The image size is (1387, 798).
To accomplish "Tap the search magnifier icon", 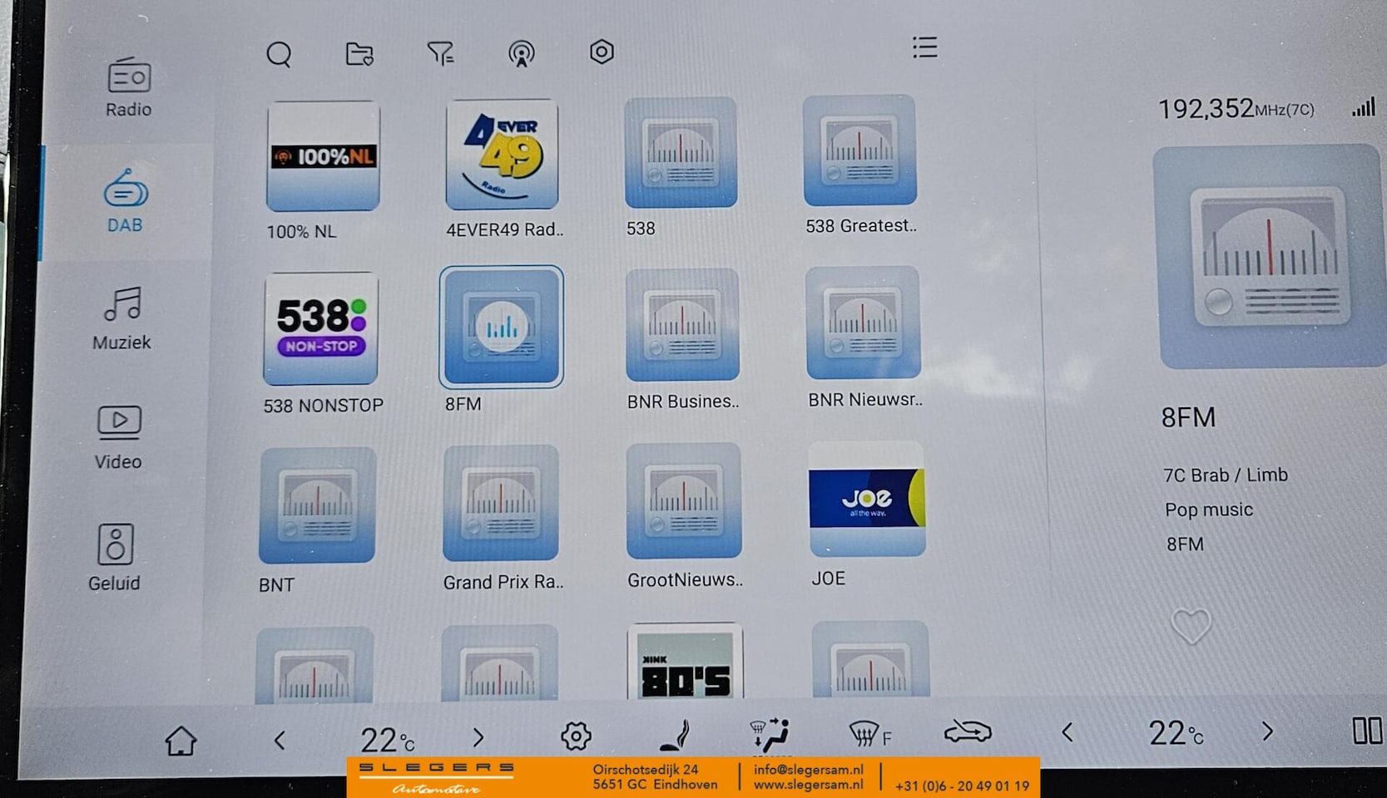I will coord(279,55).
